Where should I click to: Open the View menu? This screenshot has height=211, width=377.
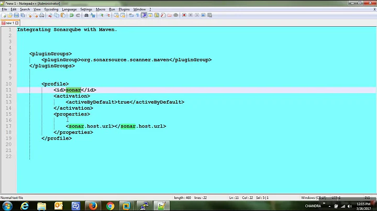coord(37,9)
